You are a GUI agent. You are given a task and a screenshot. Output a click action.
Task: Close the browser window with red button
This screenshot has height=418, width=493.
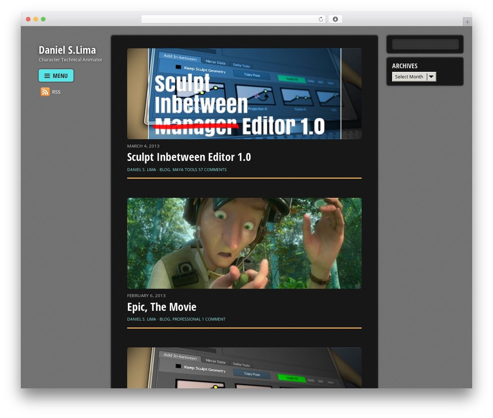(28, 19)
